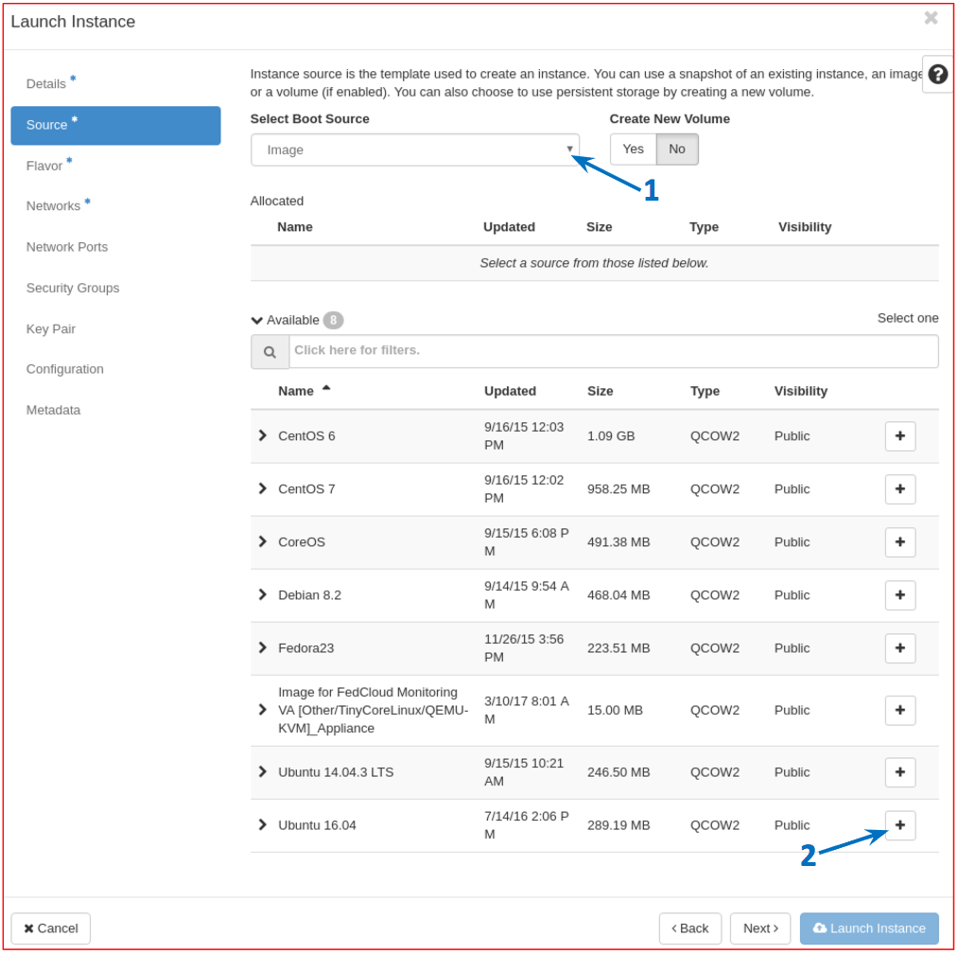958x954 pixels.
Task: Click the help question mark icon
Action: [937, 75]
